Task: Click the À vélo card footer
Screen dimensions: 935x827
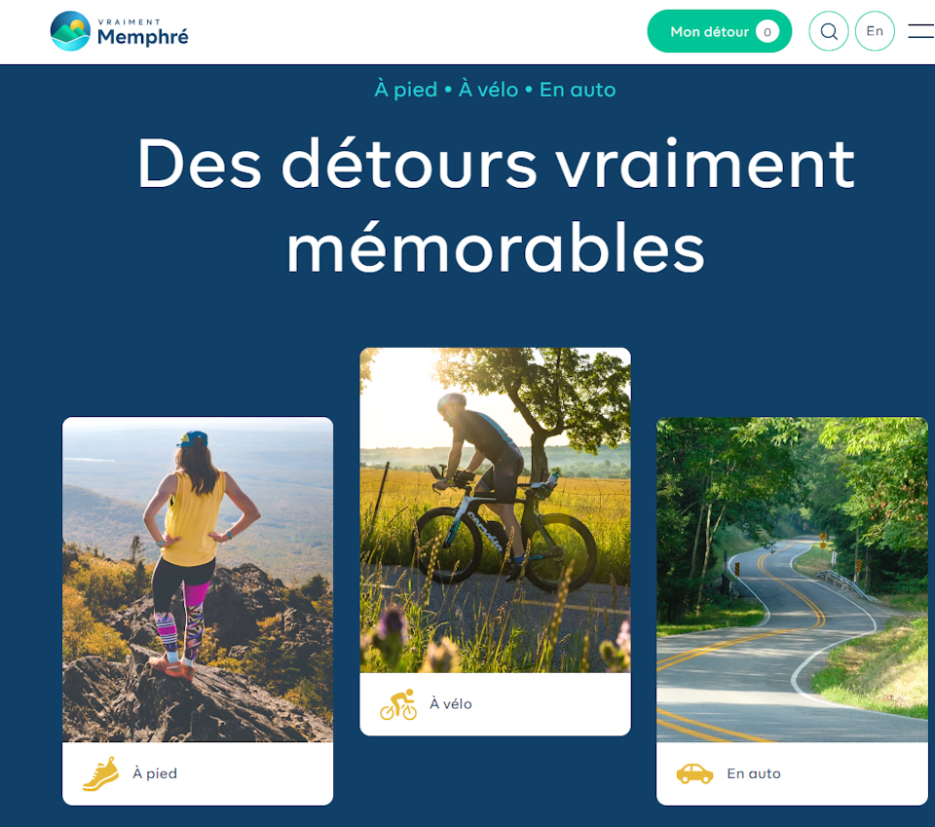Action: [495, 704]
